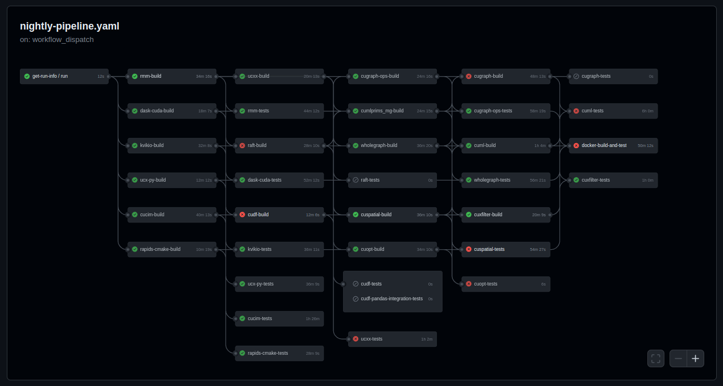Click the nightly-pipeline.yaml workflow title
The image size is (723, 386).
[69, 26]
